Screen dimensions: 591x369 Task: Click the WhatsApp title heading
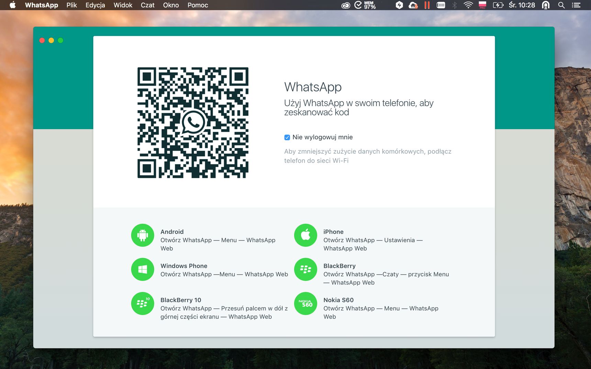pyautogui.click(x=313, y=87)
